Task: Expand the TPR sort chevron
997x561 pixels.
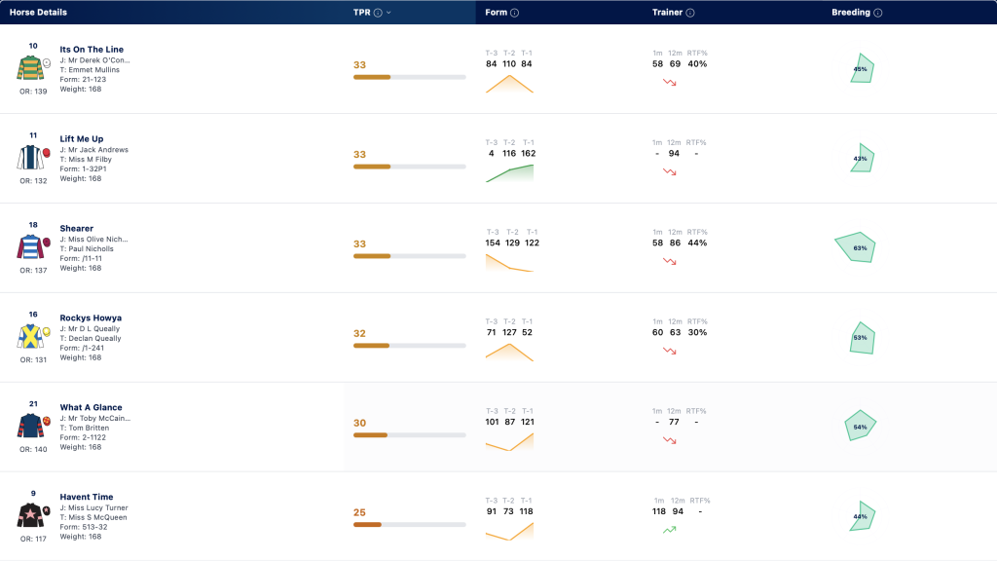Action: tap(388, 13)
